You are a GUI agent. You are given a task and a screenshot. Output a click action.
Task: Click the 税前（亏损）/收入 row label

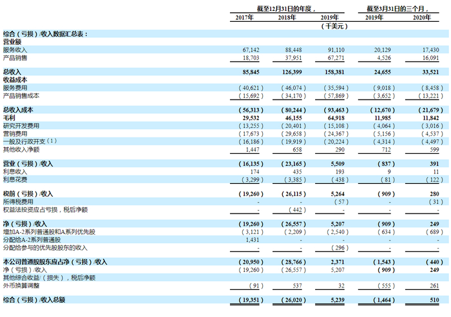point(28,194)
